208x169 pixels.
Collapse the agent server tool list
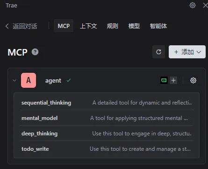pos(14,80)
